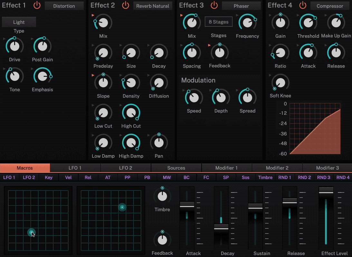
Task: Open the Modifier 1 tab
Action: 226,168
